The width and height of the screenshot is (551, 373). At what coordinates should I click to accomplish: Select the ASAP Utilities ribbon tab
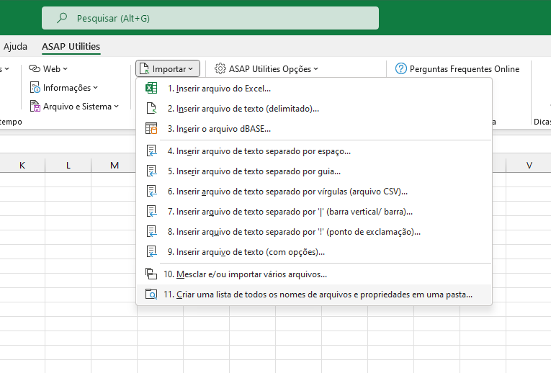[71, 46]
